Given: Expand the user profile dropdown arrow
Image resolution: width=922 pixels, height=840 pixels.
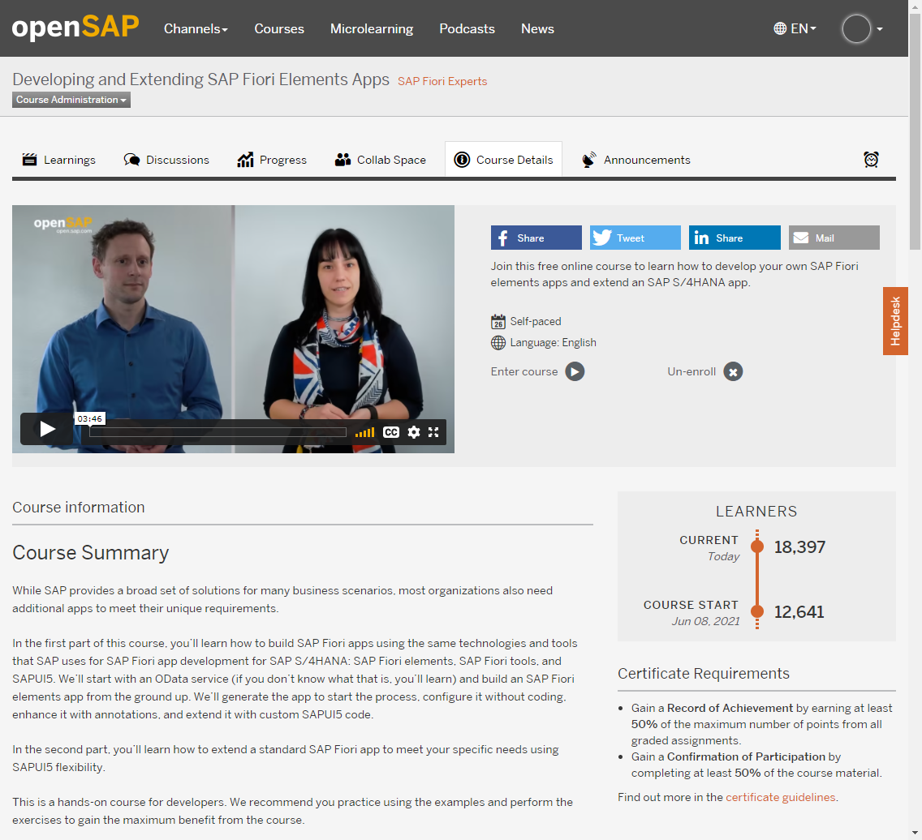Looking at the screenshot, I should coord(880,28).
